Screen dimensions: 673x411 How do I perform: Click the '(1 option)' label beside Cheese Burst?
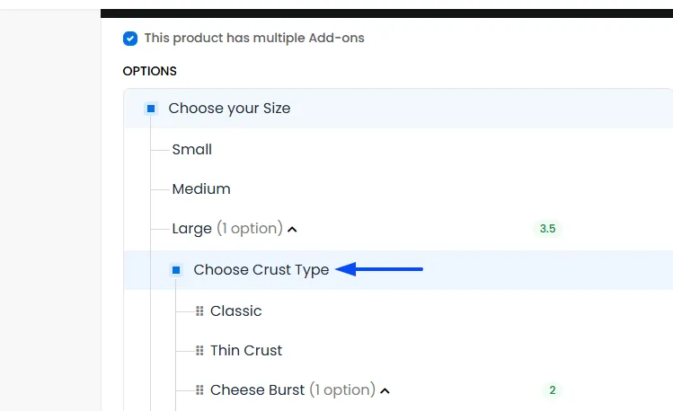[342, 390]
